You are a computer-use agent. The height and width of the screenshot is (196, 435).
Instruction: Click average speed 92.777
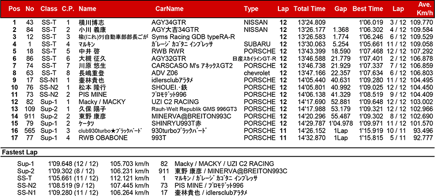click(x=423, y=138)
